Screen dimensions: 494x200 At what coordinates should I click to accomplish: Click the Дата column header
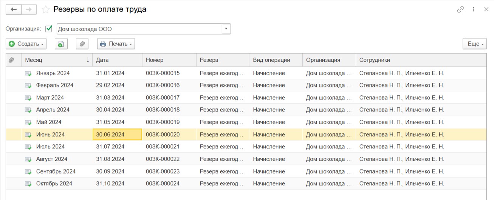tap(117, 60)
